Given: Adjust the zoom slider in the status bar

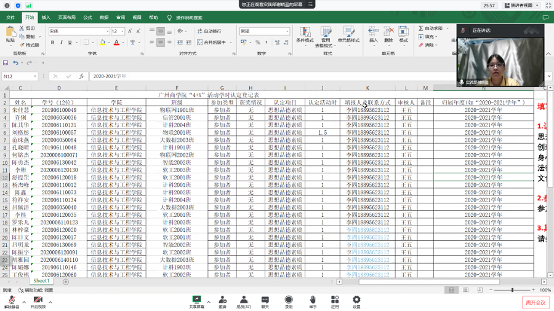Looking at the screenshot, I should click(x=512, y=290).
